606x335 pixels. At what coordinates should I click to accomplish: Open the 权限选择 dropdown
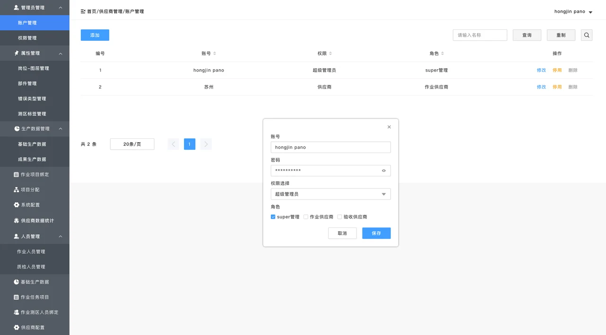point(330,194)
